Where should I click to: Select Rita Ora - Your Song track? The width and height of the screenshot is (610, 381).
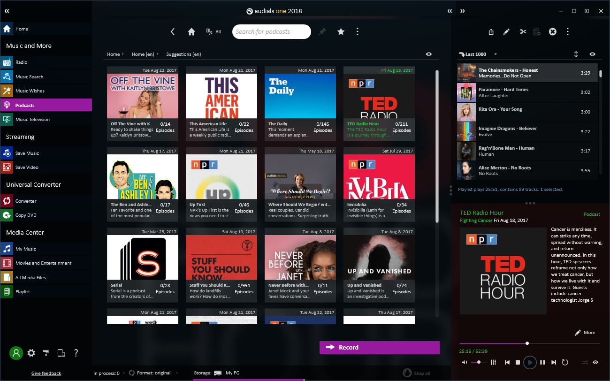[x=528, y=112]
